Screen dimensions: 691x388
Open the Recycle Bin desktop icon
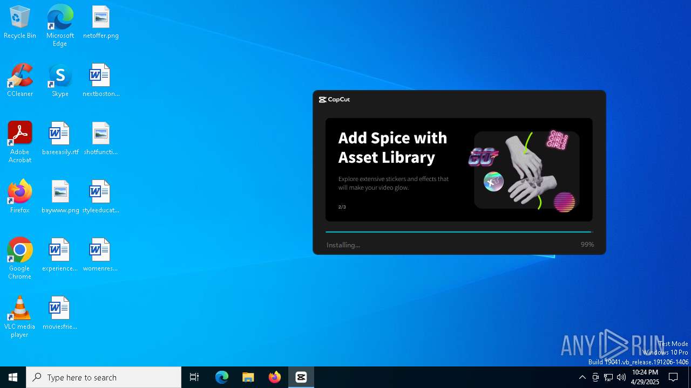click(x=20, y=23)
